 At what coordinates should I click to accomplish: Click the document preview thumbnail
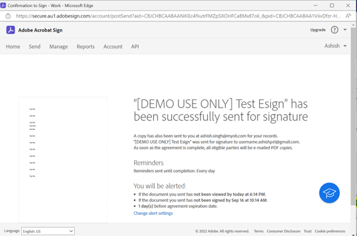[63, 160]
